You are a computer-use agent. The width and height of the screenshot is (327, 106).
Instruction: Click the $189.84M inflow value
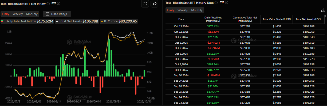point(213,65)
